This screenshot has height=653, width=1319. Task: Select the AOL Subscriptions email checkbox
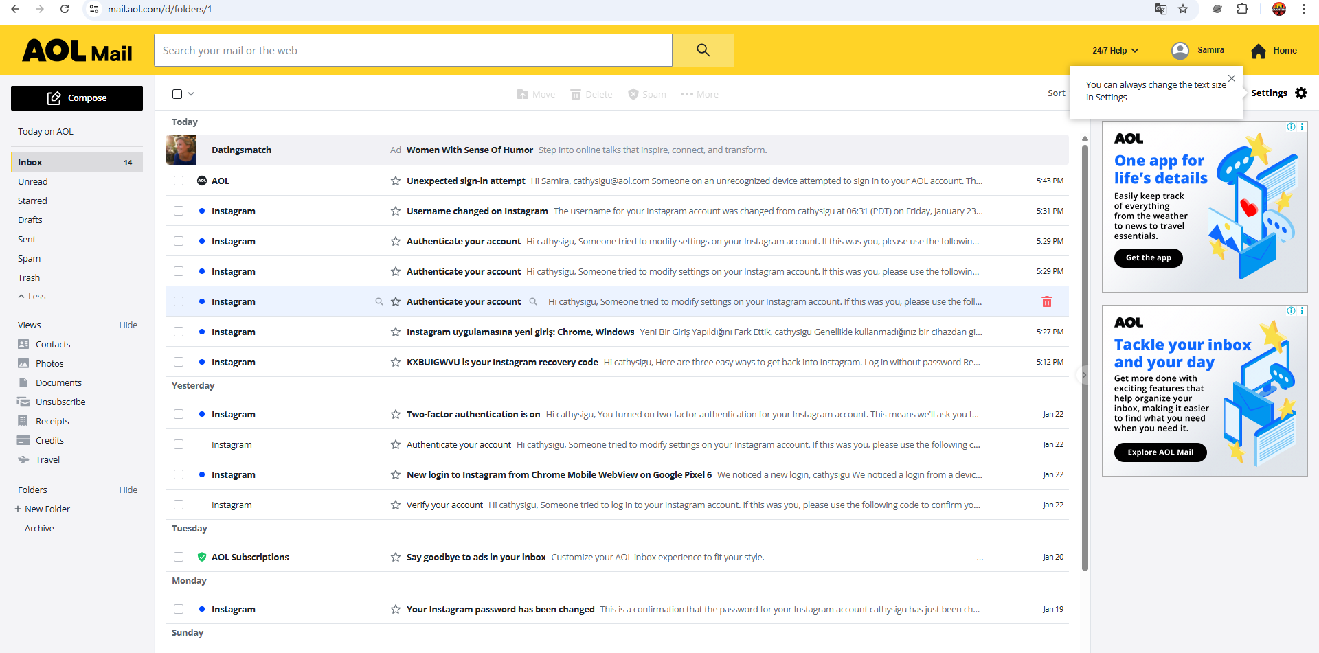coord(179,557)
